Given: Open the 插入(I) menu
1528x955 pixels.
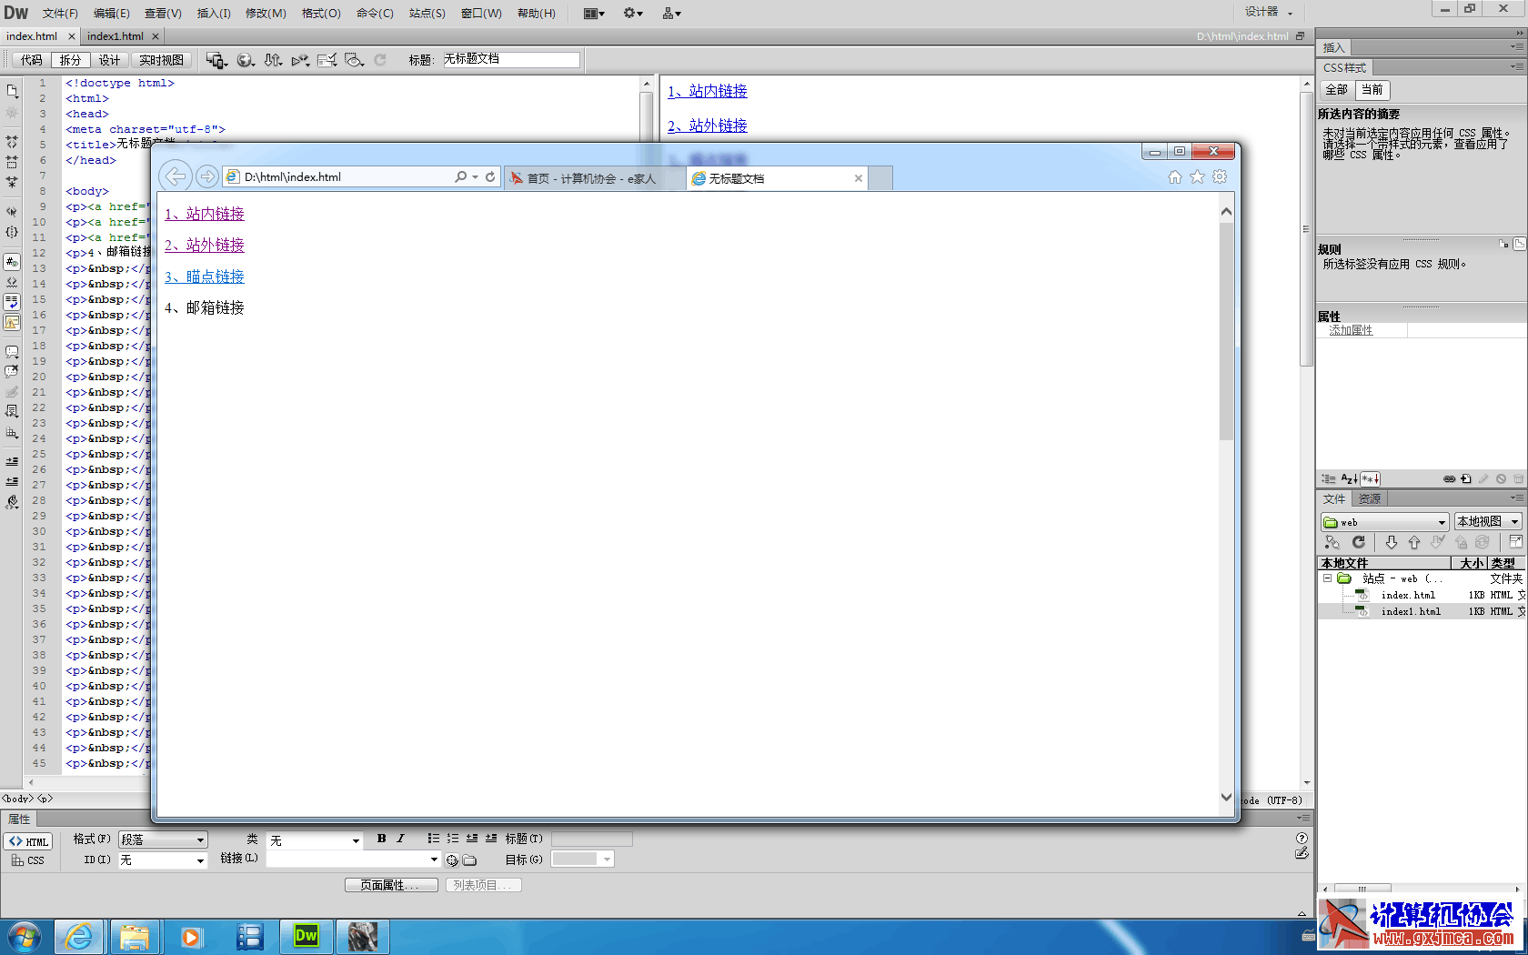Looking at the screenshot, I should 214,14.
